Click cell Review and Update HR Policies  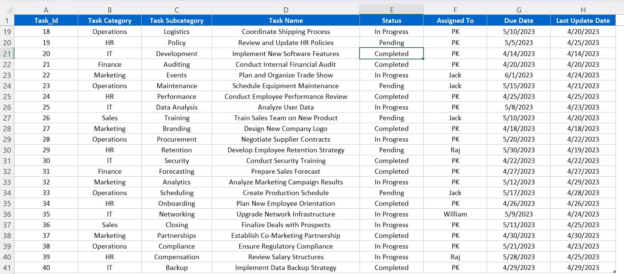[286, 43]
